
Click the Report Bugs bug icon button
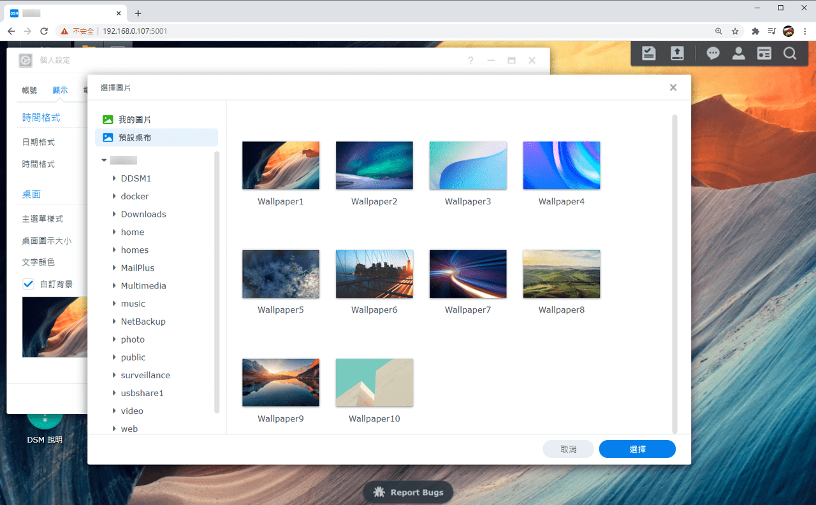408,492
